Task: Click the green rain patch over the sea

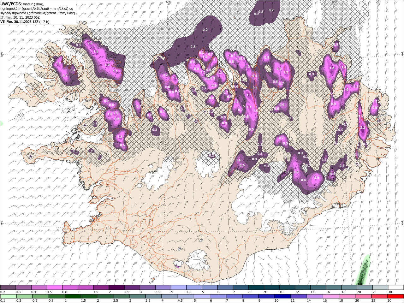Action: pyautogui.click(x=363, y=270)
